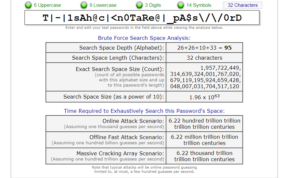
Task: Click the 6 Uppercase label
Action: click(47, 5)
